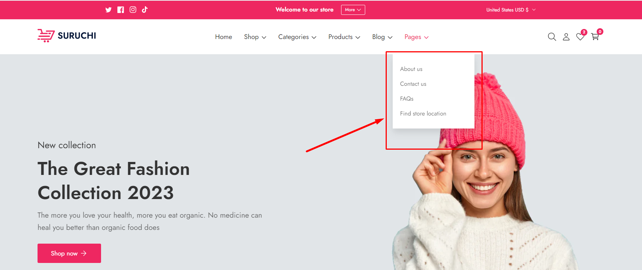Click the Suruchi cart logo
642x270 pixels.
pyautogui.click(x=67, y=36)
